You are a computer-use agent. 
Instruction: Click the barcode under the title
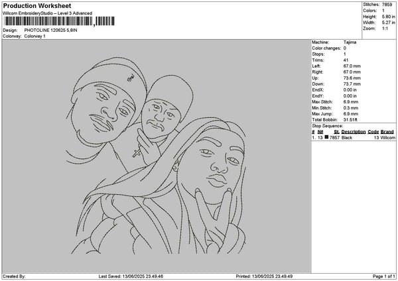pyautogui.click(x=60, y=21)
